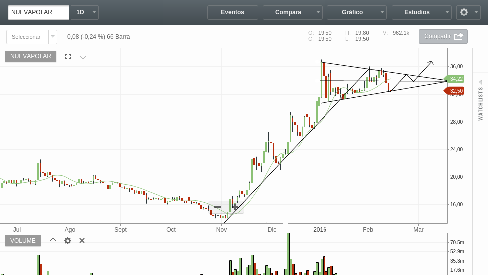Image resolution: width=488 pixels, height=275 pixels.
Task: Expand the settings gear dropdown arrow
Action: tap(476, 12)
